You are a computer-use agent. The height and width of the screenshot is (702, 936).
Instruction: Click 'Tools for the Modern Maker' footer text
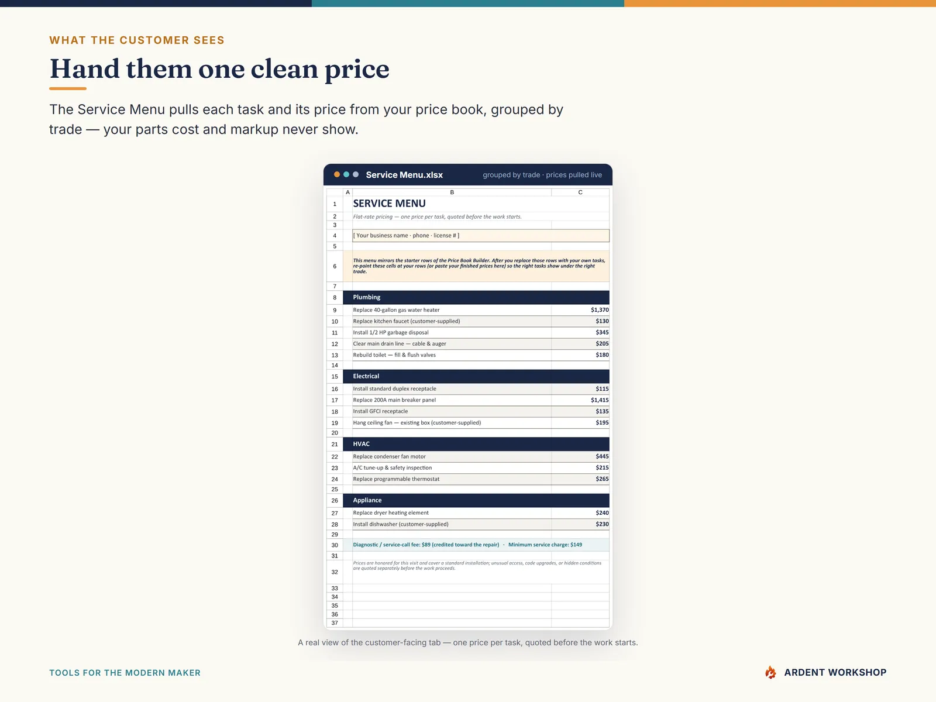click(x=125, y=673)
